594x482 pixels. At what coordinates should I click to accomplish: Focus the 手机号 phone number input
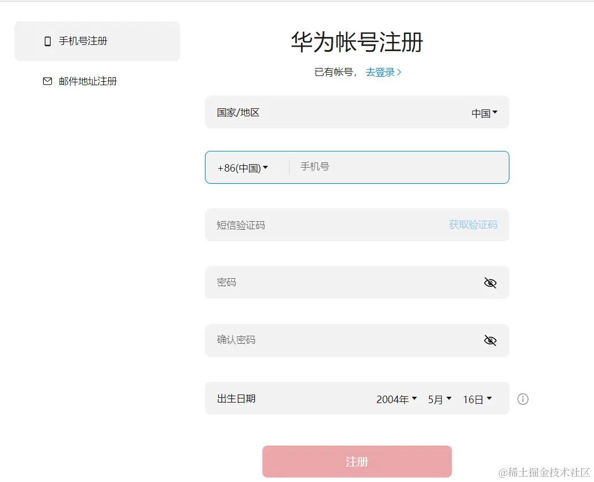(x=398, y=167)
